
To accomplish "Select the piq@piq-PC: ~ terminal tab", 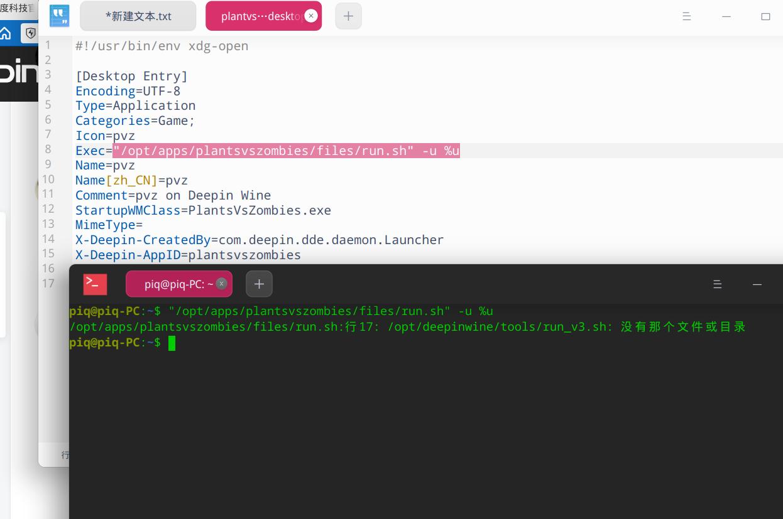I will click(179, 284).
